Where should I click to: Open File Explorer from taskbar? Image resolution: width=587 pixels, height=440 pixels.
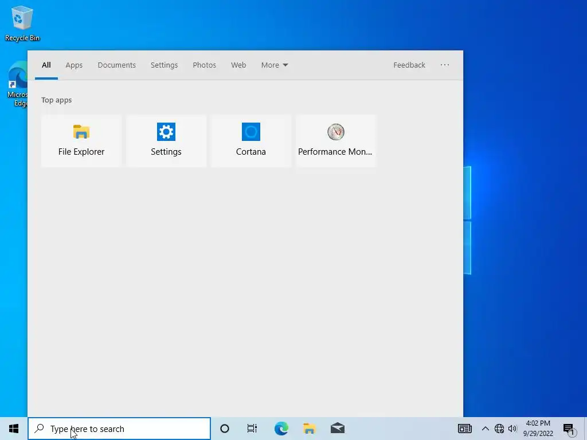(x=309, y=429)
